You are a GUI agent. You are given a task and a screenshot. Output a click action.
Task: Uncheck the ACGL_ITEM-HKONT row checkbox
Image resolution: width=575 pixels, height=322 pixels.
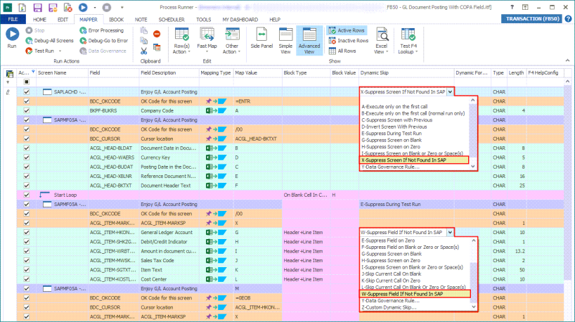point(27,233)
